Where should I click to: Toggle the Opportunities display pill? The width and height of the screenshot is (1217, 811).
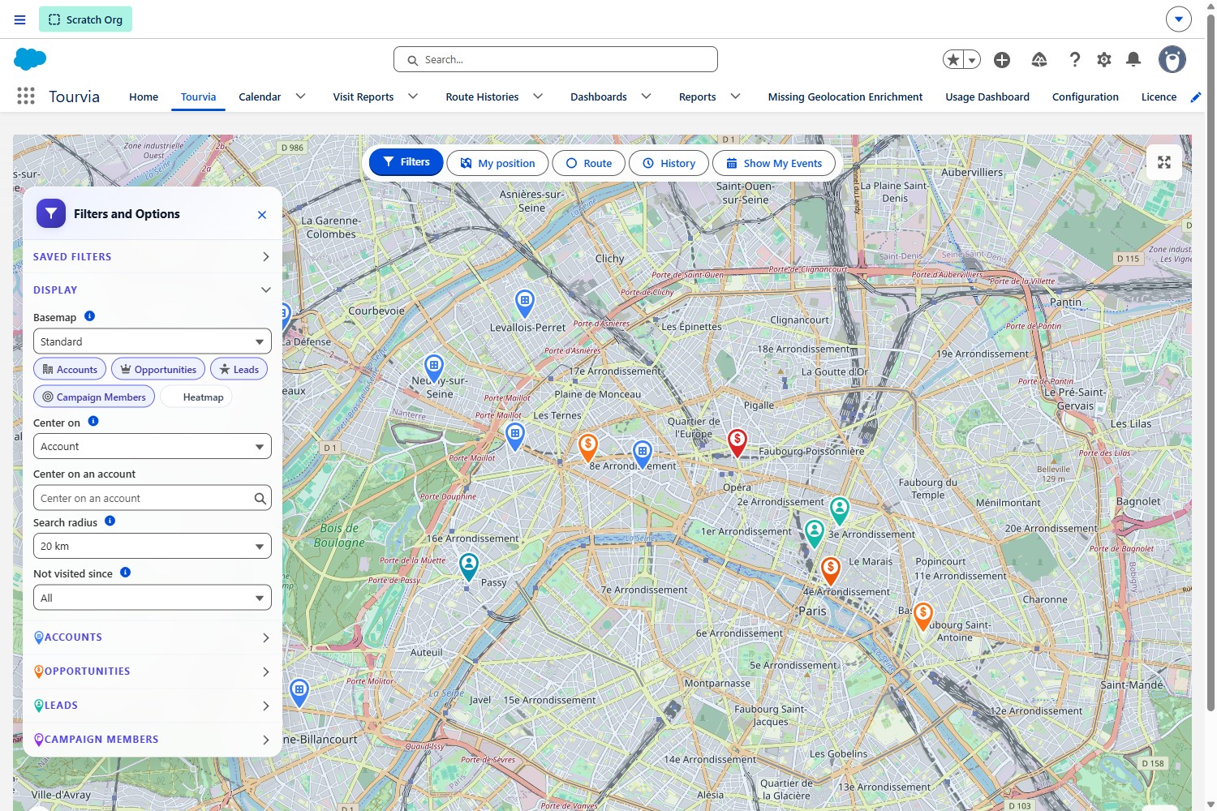tap(158, 370)
